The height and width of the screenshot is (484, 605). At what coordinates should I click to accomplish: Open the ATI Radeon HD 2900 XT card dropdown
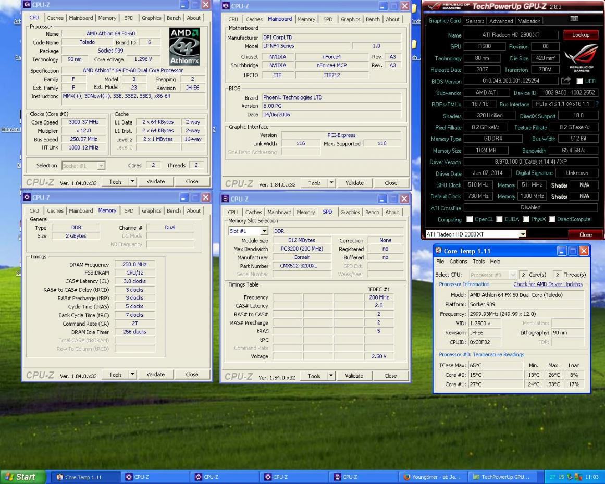(475, 234)
